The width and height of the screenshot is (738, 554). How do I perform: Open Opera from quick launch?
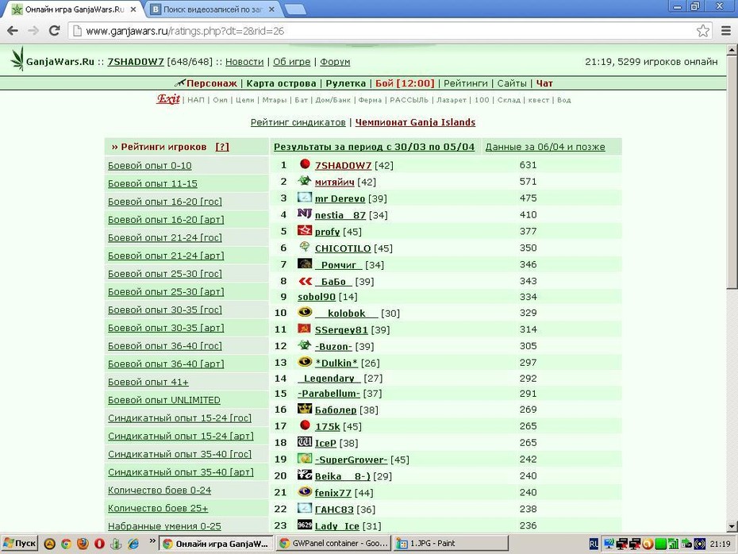tap(99, 544)
